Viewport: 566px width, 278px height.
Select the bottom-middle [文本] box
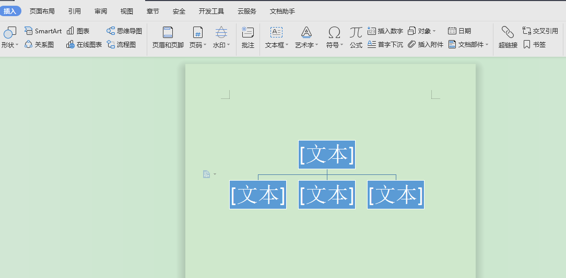click(x=327, y=195)
